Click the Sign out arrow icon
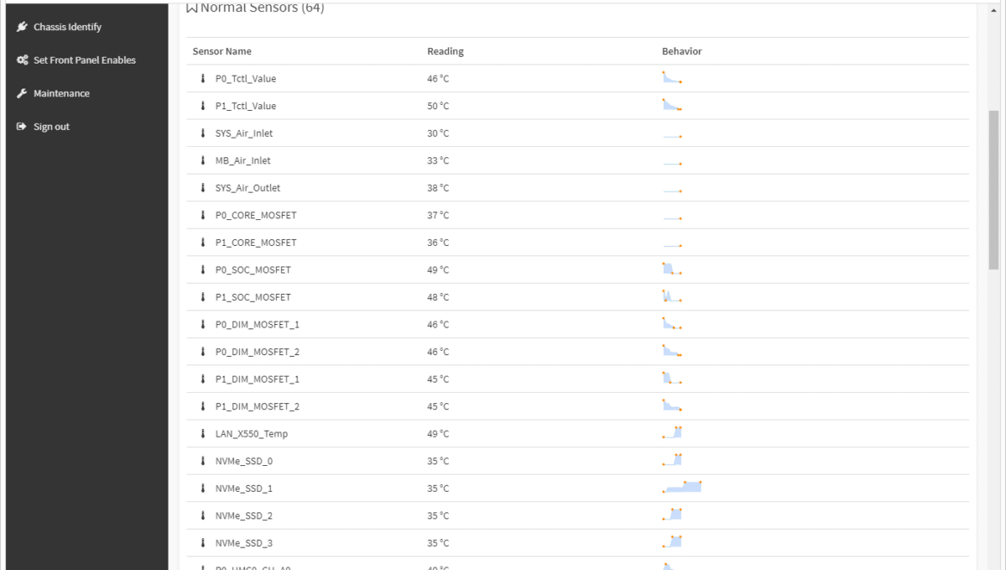Viewport: 1006px width, 570px height. tap(21, 126)
